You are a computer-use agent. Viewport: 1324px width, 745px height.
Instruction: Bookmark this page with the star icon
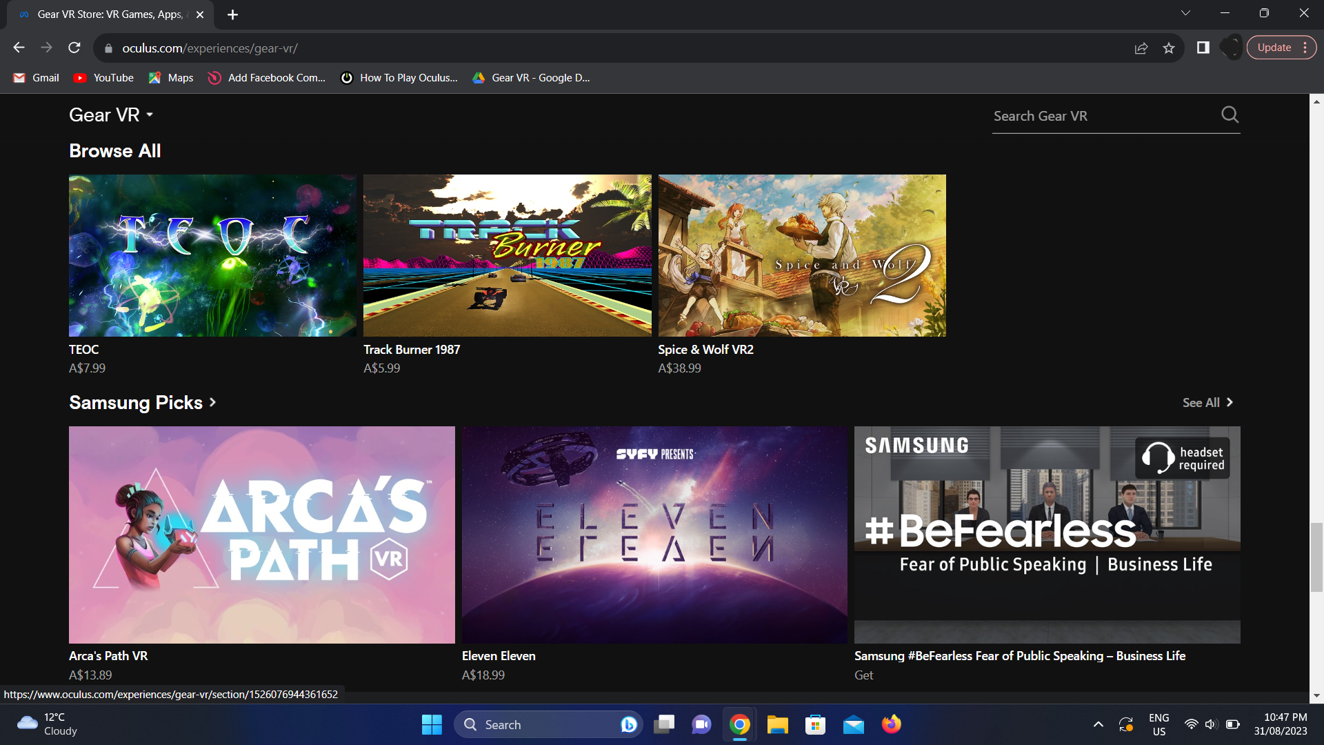coord(1169,48)
